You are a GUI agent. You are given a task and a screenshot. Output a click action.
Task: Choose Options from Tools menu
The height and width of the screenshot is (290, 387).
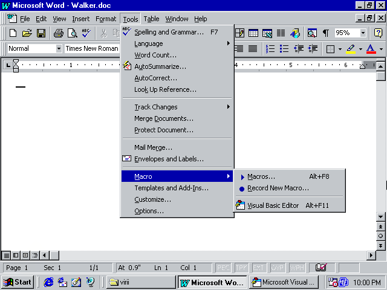coord(177,211)
